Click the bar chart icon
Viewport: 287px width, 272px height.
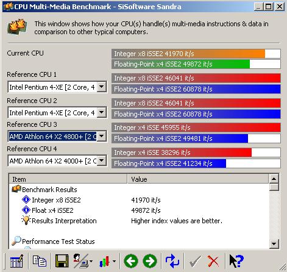tap(105, 261)
